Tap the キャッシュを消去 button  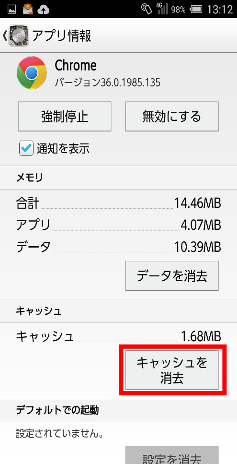(172, 370)
